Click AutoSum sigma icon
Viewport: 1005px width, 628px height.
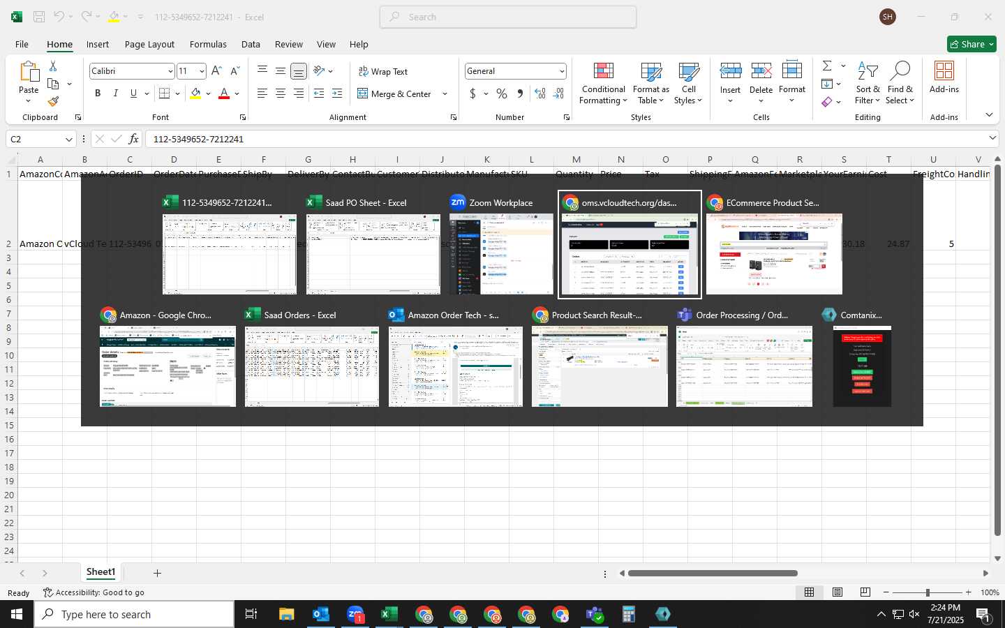coord(827,66)
